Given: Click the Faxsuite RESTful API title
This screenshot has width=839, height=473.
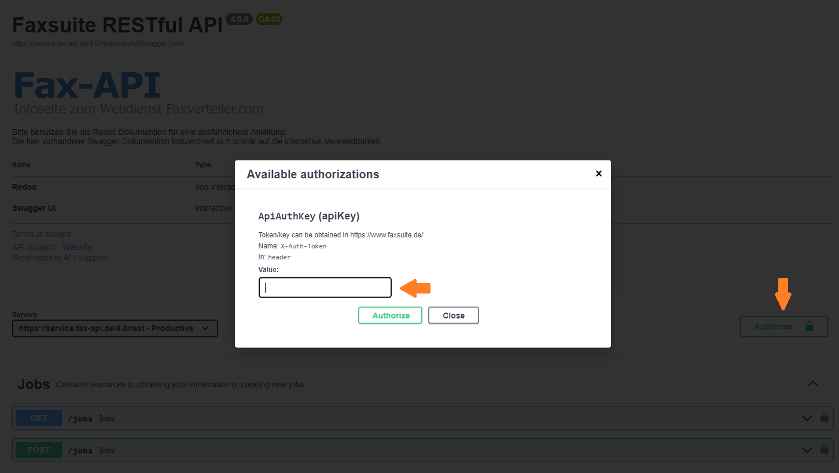Looking at the screenshot, I should pyautogui.click(x=117, y=25).
